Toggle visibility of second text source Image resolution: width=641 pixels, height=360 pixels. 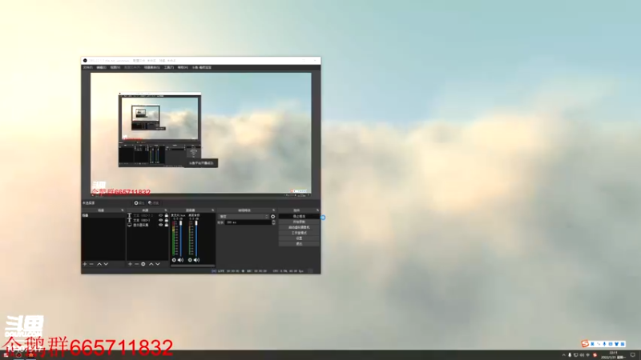point(161,220)
